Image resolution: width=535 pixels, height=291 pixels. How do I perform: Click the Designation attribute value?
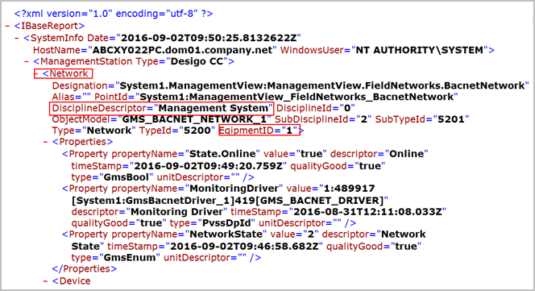coord(322,85)
